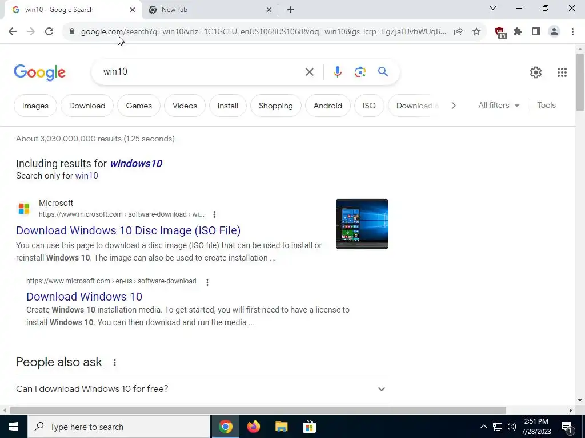Open the Windows Start menu
This screenshot has width=585, height=438.
click(x=14, y=427)
